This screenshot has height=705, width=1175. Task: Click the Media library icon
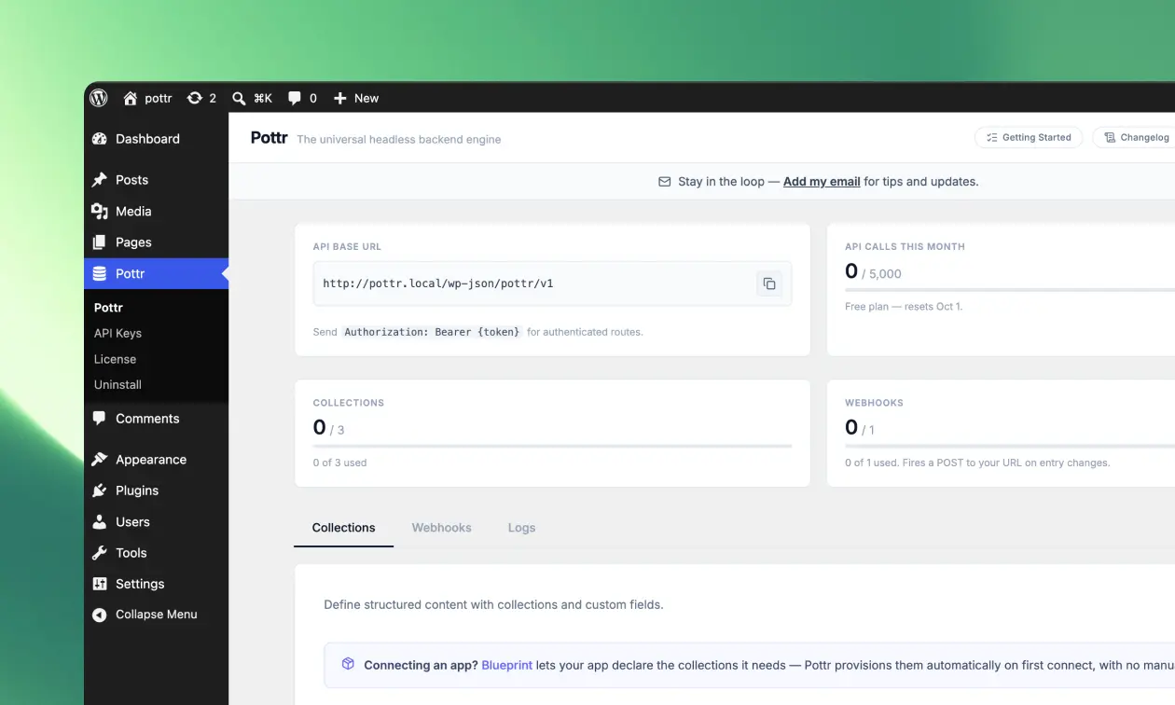[100, 212]
